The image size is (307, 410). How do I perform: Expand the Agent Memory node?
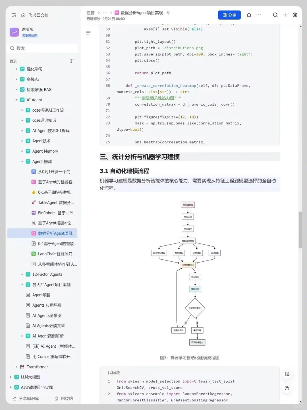22,151
